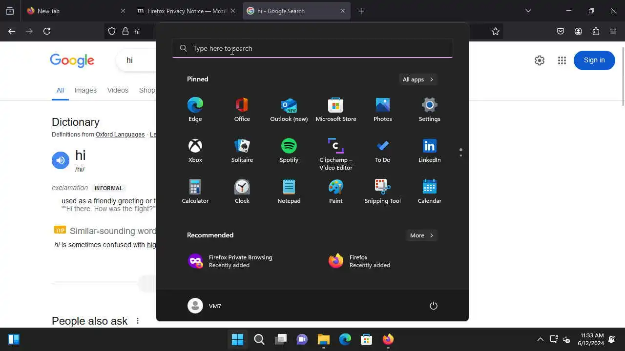Open Clipchamp Video Editor
Screen dimensions: 625x351
[x=336, y=154]
